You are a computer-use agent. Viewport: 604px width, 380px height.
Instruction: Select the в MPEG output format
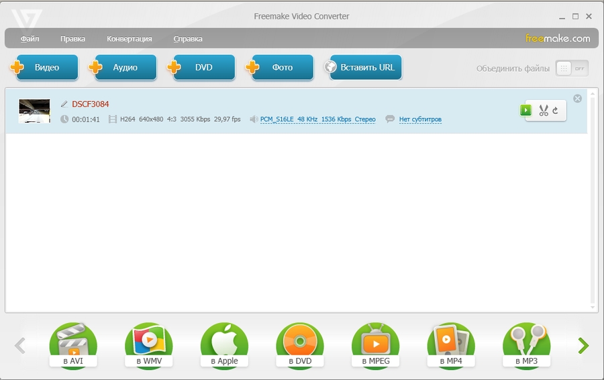(x=376, y=346)
